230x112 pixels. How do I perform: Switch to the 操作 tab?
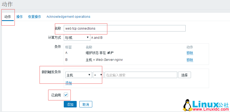pos(20,17)
